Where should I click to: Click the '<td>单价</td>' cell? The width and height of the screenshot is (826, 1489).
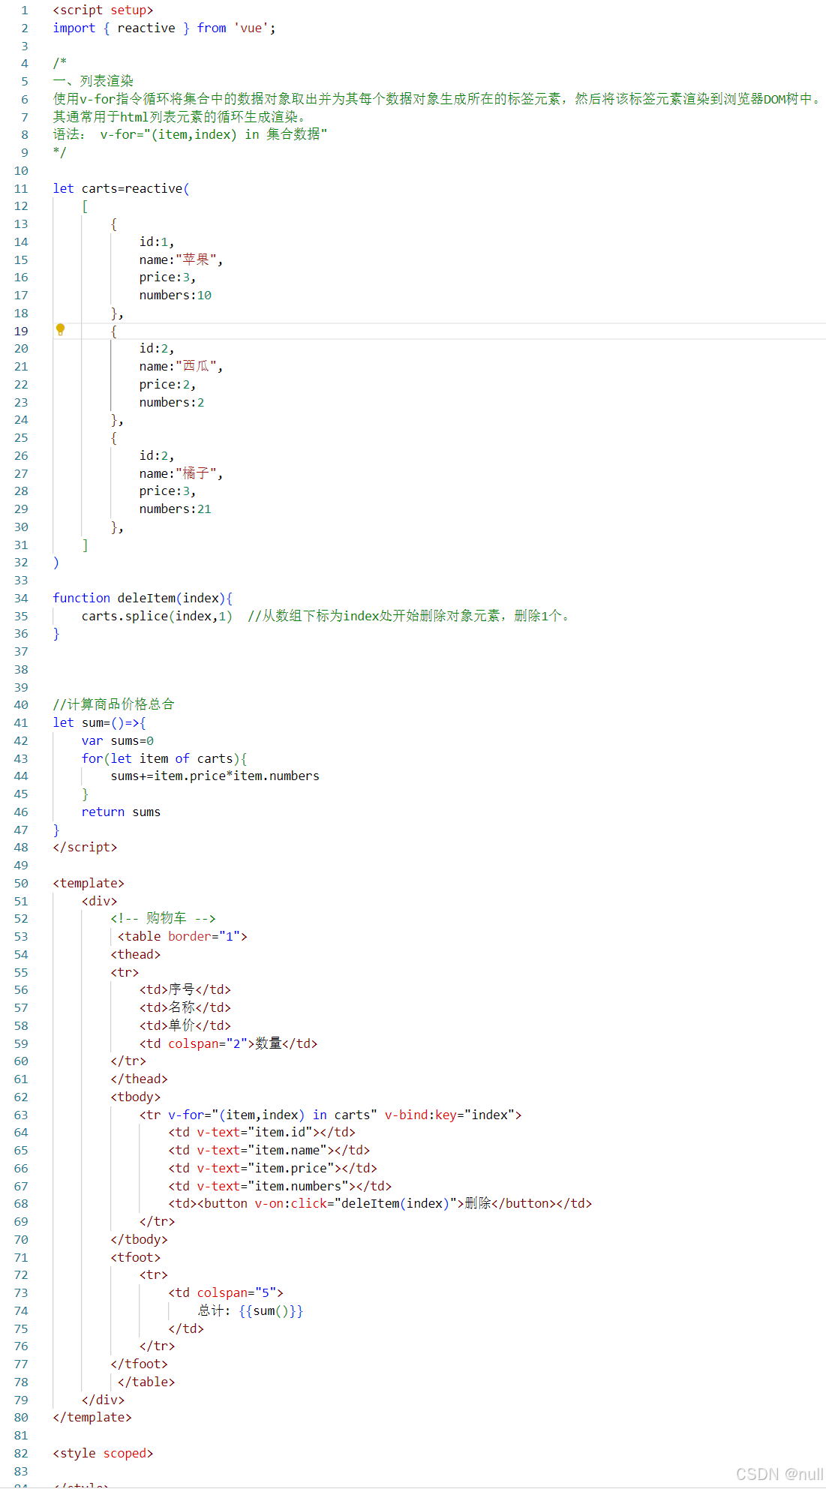[185, 1025]
